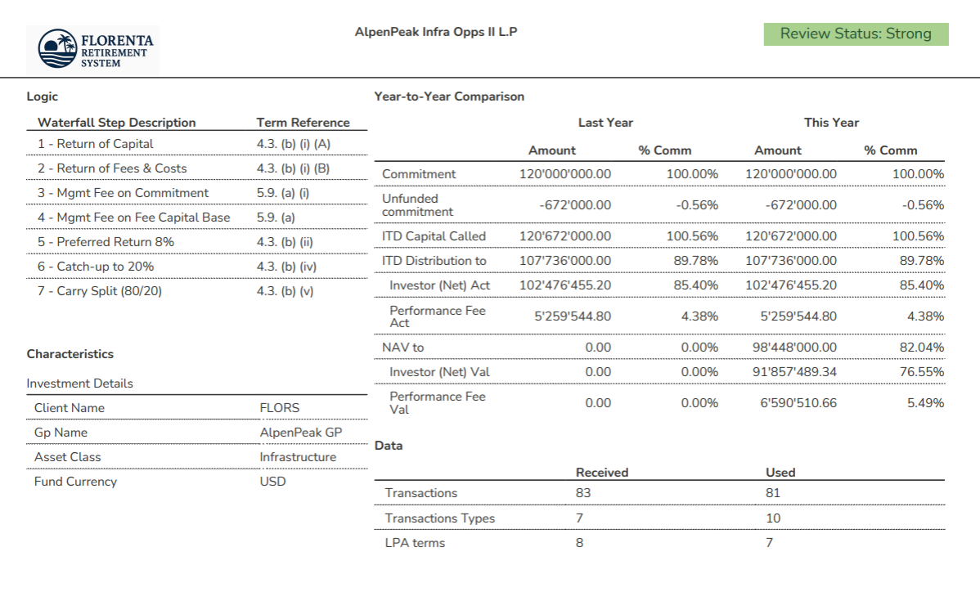Click the Used column header
Viewport: 980px width, 610px height.
pos(780,473)
